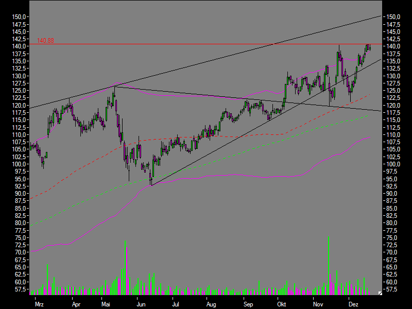The width and height of the screenshot is (412, 309).
Task: Select the Okt month marker
Action: (282, 304)
